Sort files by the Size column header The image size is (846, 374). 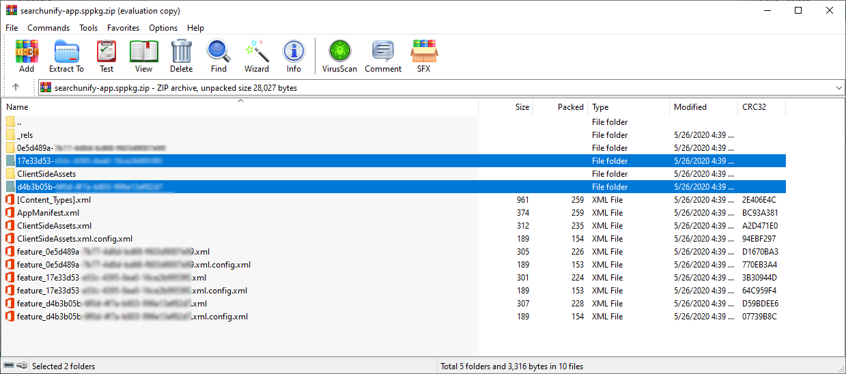[522, 107]
